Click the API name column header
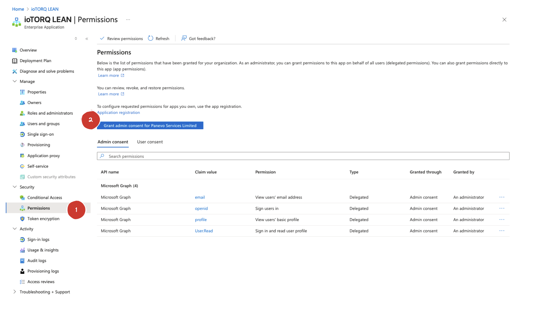The image size is (534, 311). [x=109, y=172]
